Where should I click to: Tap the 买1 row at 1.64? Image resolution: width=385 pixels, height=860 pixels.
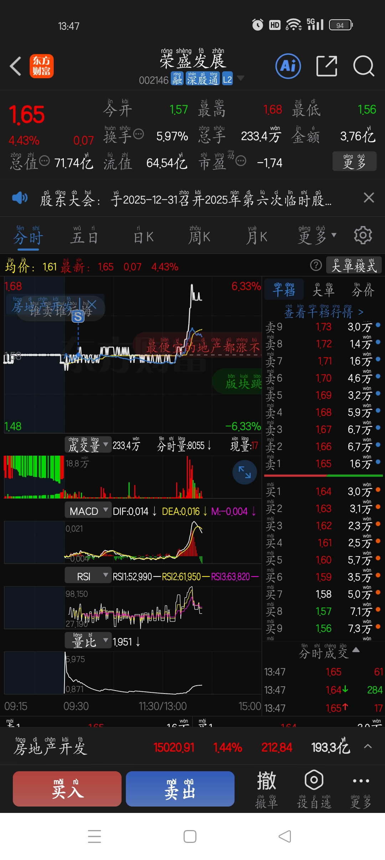(x=323, y=491)
